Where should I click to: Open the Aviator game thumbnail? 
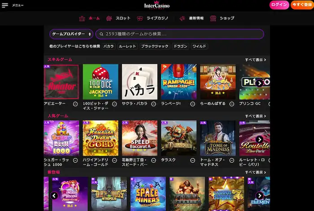coord(61,82)
